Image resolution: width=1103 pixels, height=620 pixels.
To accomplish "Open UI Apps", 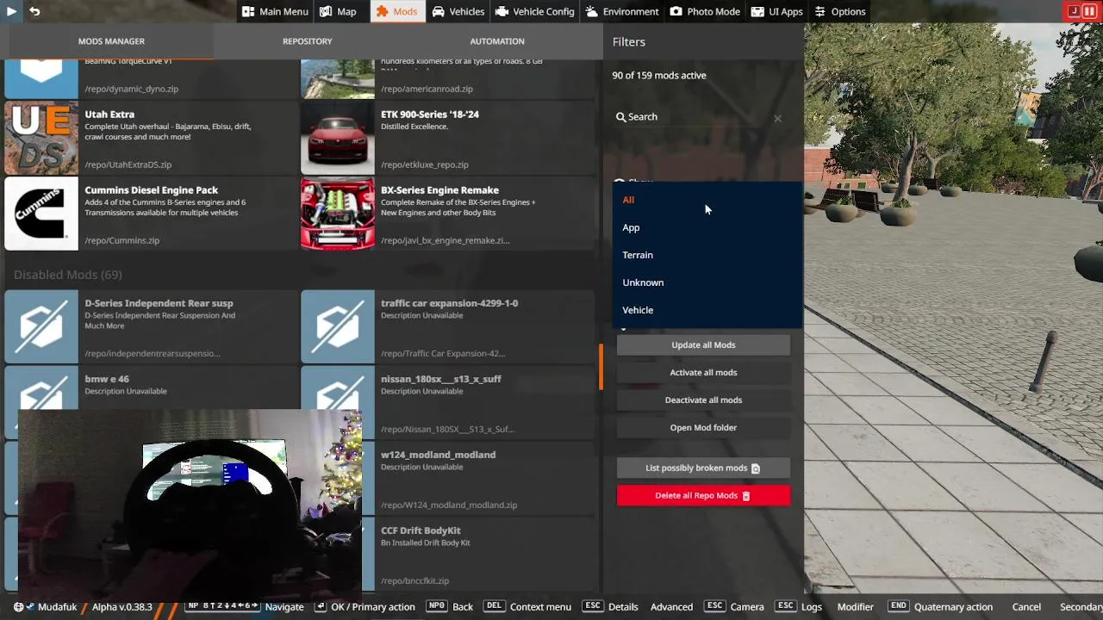I will tap(776, 11).
